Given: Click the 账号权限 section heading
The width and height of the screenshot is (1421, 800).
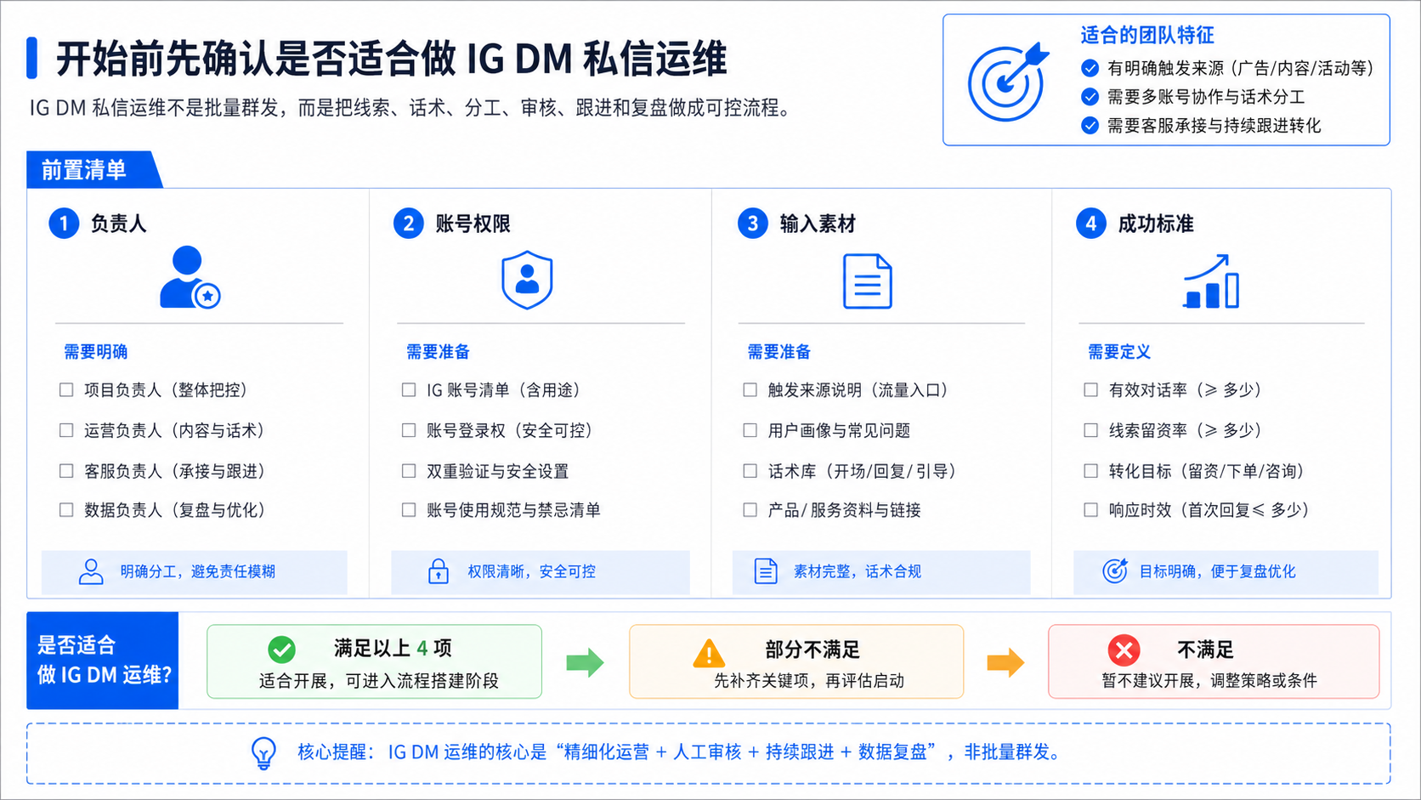Looking at the screenshot, I should click(473, 224).
